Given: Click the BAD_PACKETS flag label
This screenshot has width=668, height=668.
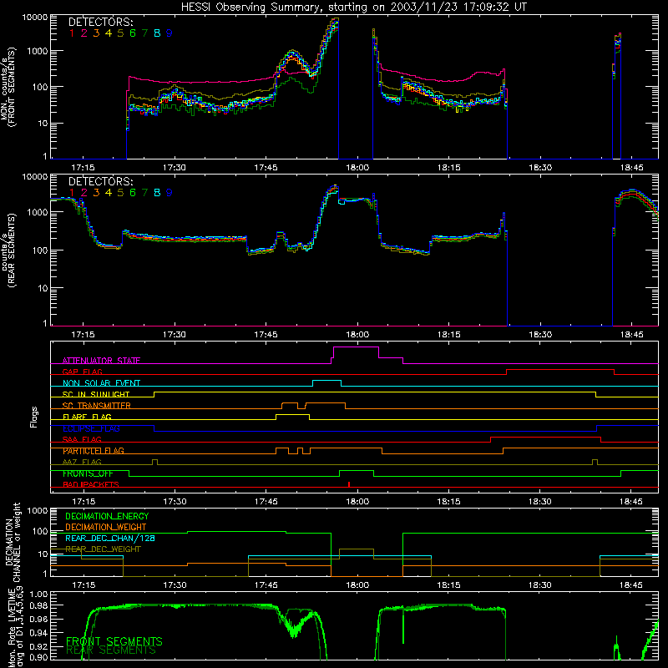Looking at the screenshot, I should [91, 484].
